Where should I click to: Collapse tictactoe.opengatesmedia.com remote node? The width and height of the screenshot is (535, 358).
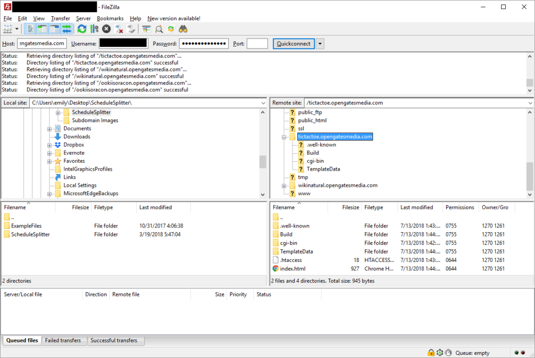284,137
